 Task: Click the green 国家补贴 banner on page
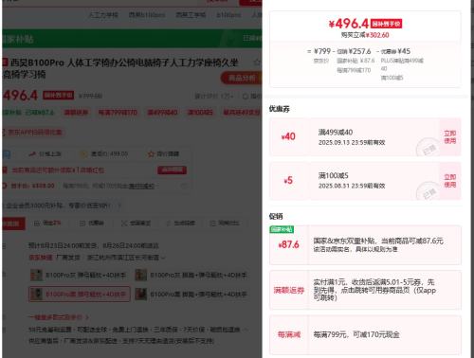(132, 39)
